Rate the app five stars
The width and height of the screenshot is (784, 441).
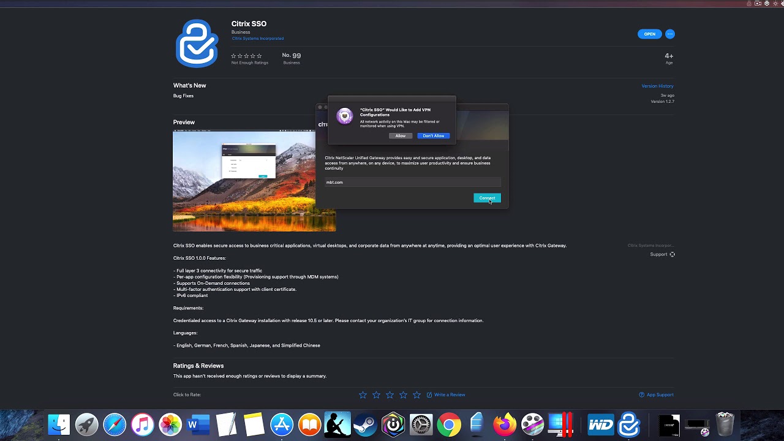point(417,395)
